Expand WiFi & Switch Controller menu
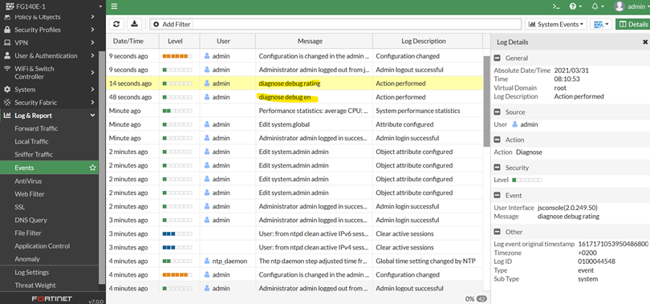Viewport: 650px width, 304px height. (49, 72)
